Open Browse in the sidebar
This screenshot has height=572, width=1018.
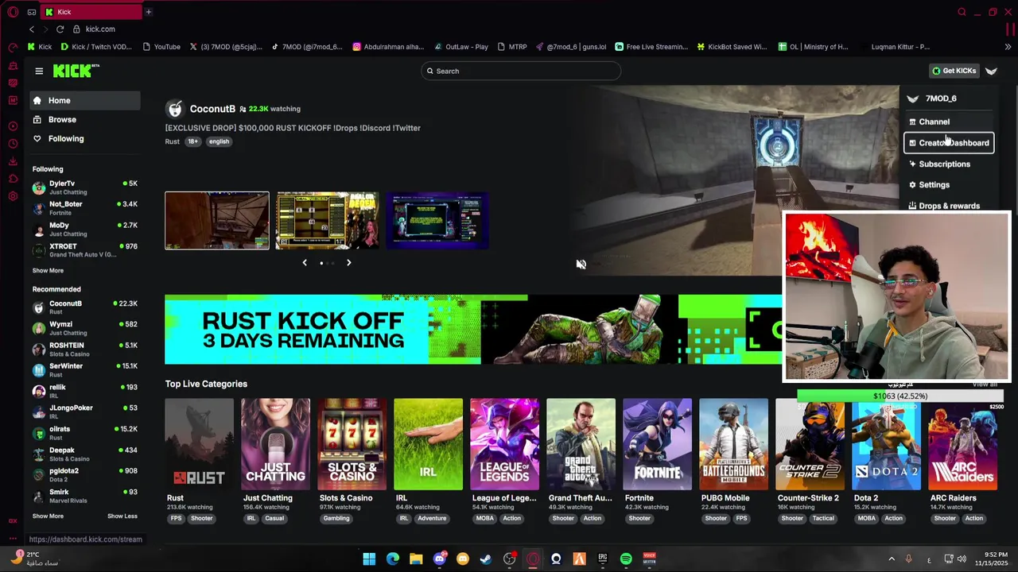point(84,120)
